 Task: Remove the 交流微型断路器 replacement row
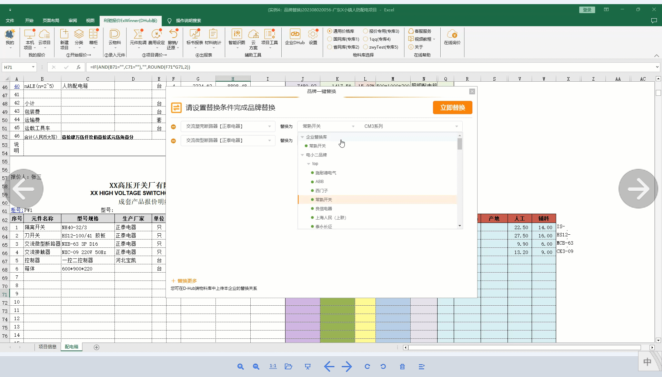(173, 141)
